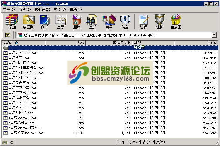220x146 pixels.
Task: Open the 命令(C) menu
Action: [x=25, y=9]
